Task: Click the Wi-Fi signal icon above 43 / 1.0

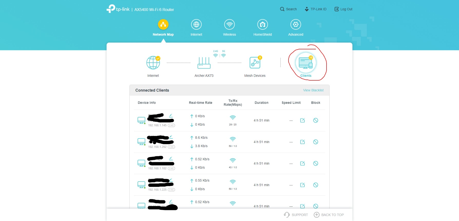Action: [233, 160]
